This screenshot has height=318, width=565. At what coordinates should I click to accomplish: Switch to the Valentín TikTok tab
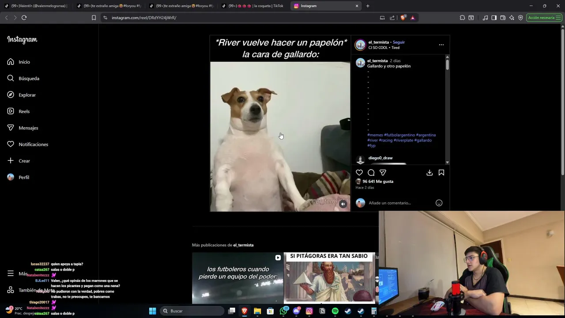(x=35, y=6)
